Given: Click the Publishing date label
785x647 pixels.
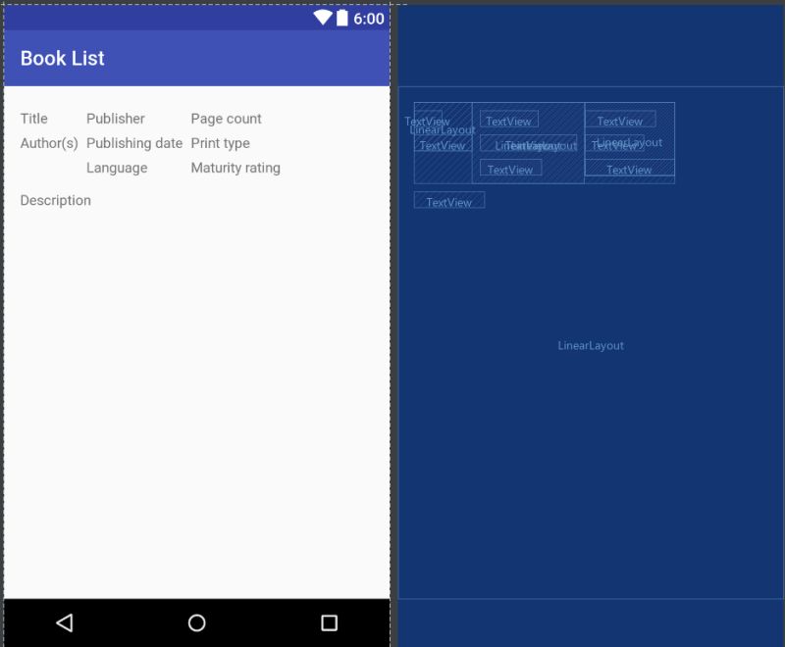Looking at the screenshot, I should click(133, 143).
